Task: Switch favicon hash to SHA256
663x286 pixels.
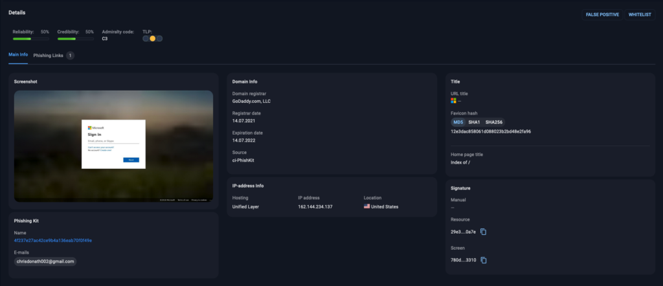Action: coord(494,122)
